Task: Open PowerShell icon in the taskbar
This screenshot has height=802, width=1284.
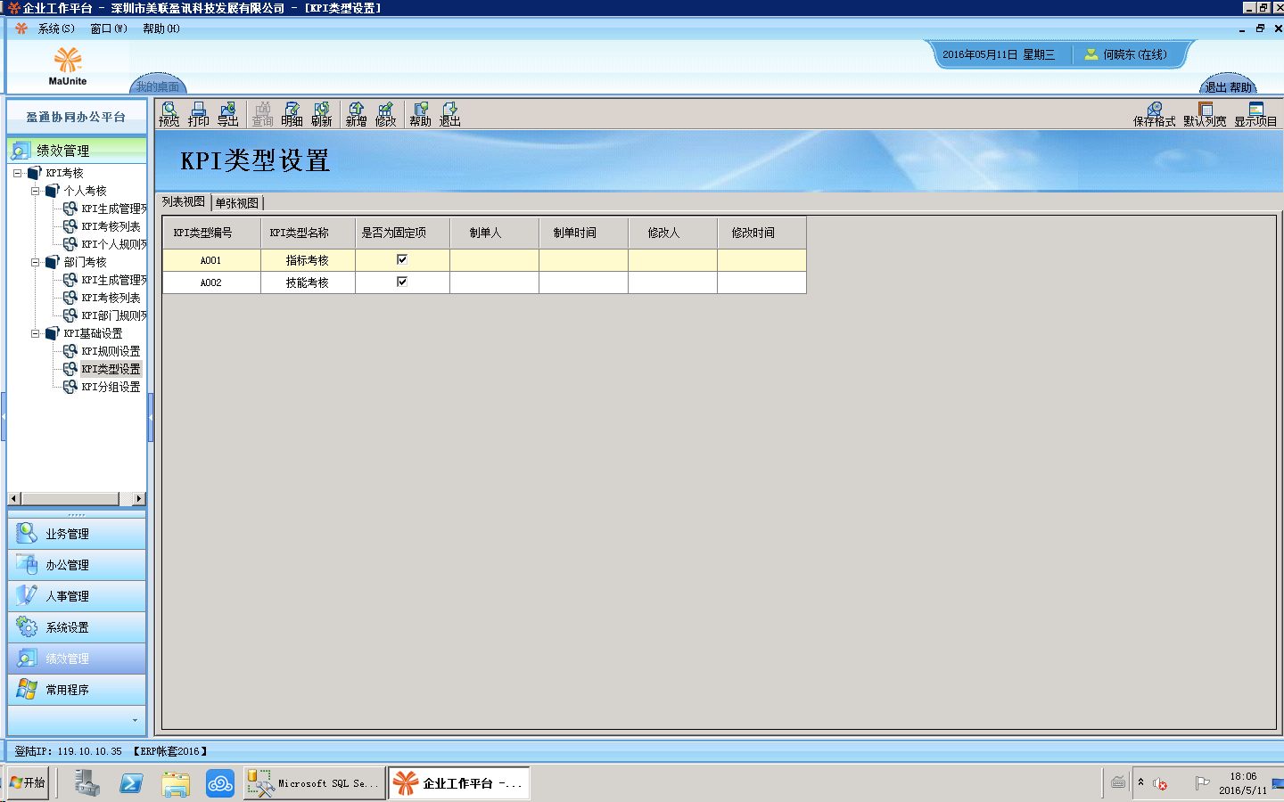Action: [131, 783]
